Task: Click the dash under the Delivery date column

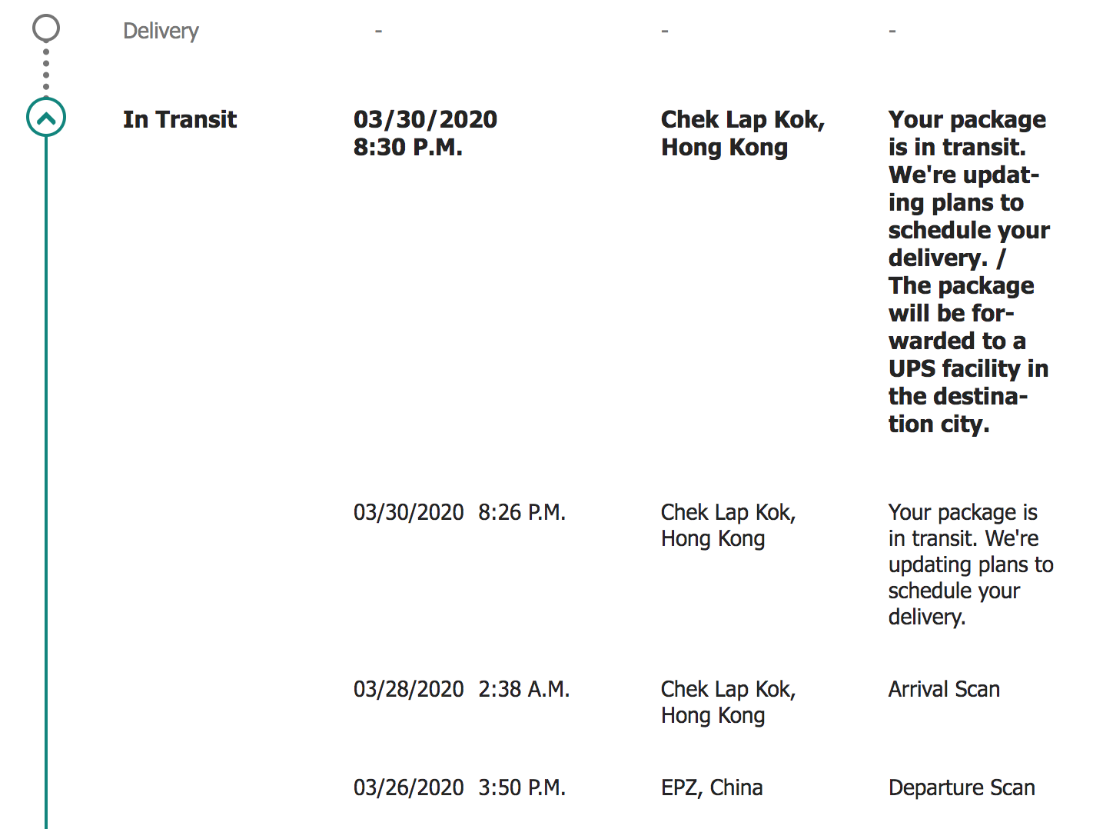Action: 378,31
